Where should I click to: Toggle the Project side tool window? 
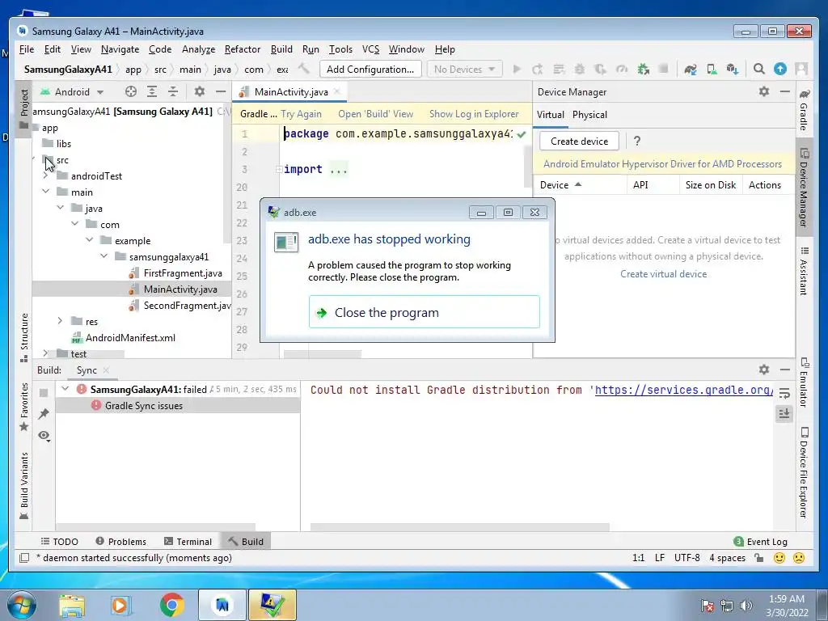23,108
